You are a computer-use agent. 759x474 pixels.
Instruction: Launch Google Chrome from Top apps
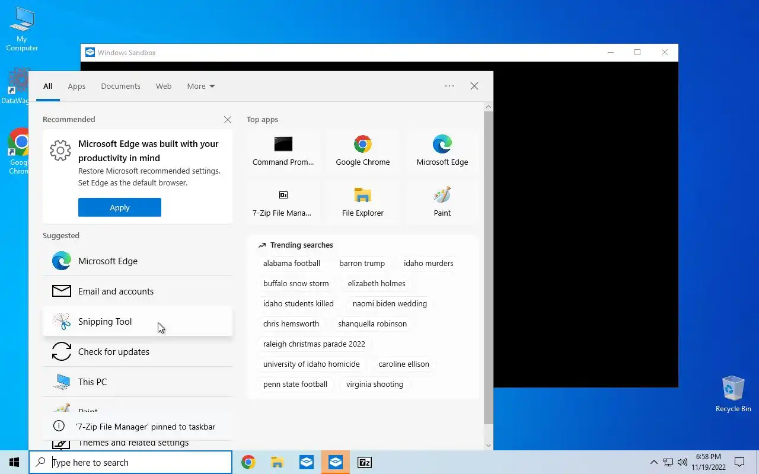[x=363, y=151]
